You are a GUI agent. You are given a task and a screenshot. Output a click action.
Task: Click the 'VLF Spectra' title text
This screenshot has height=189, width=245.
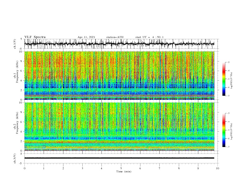point(35,37)
